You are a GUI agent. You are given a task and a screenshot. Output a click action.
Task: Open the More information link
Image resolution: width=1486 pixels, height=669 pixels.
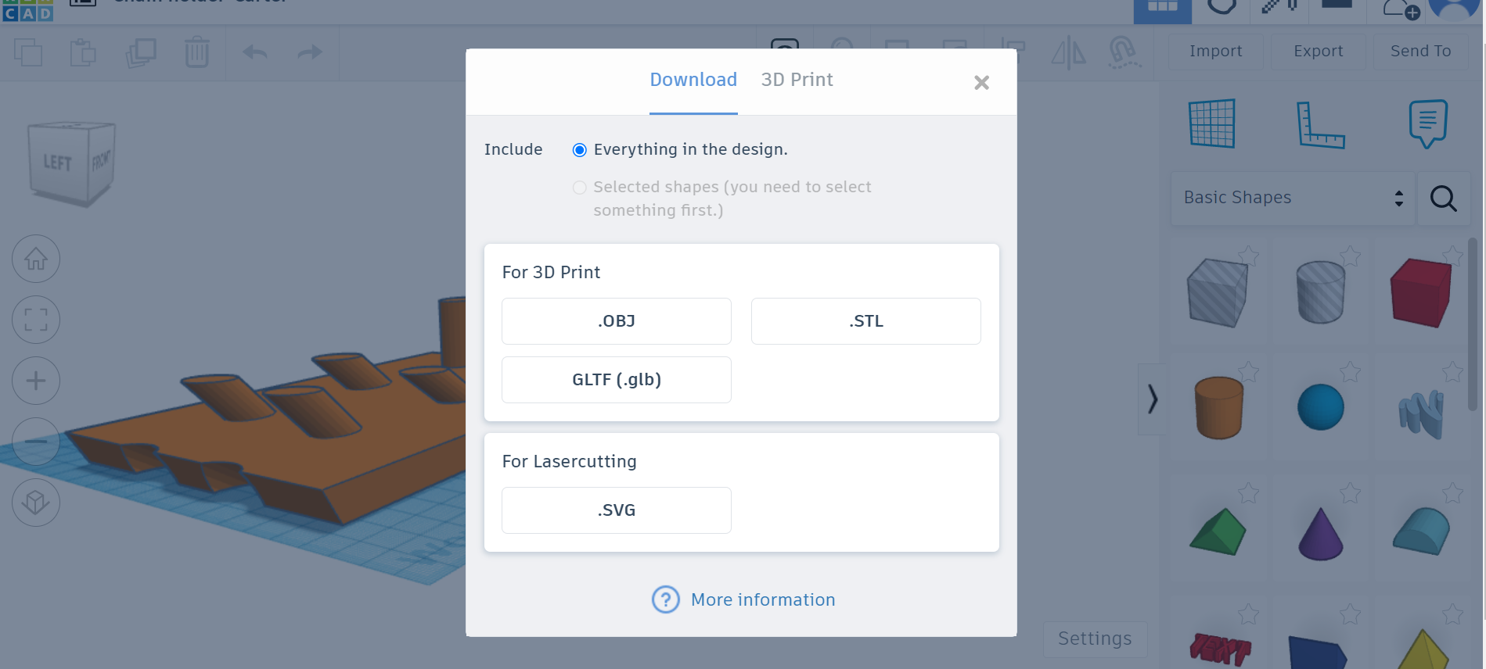click(x=762, y=599)
